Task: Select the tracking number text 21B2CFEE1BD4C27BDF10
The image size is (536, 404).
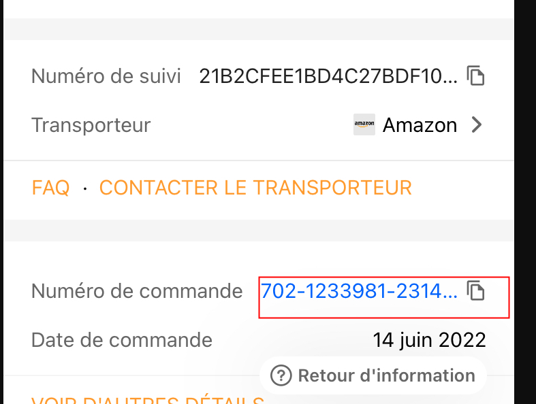Action: click(328, 75)
